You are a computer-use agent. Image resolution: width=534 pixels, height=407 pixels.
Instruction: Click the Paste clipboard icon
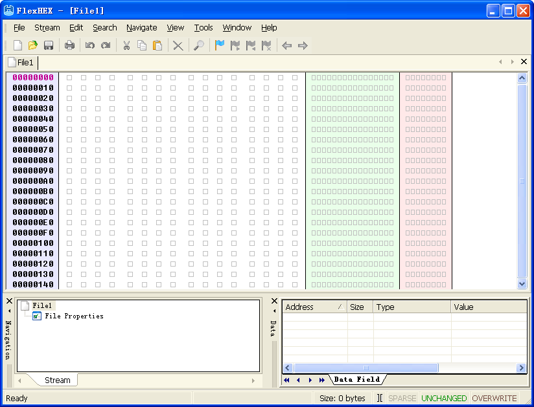(157, 45)
